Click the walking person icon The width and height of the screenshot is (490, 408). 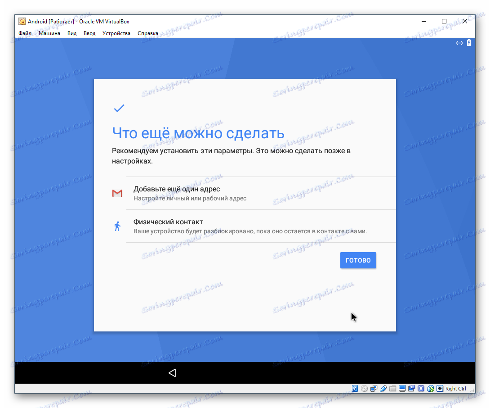click(117, 226)
